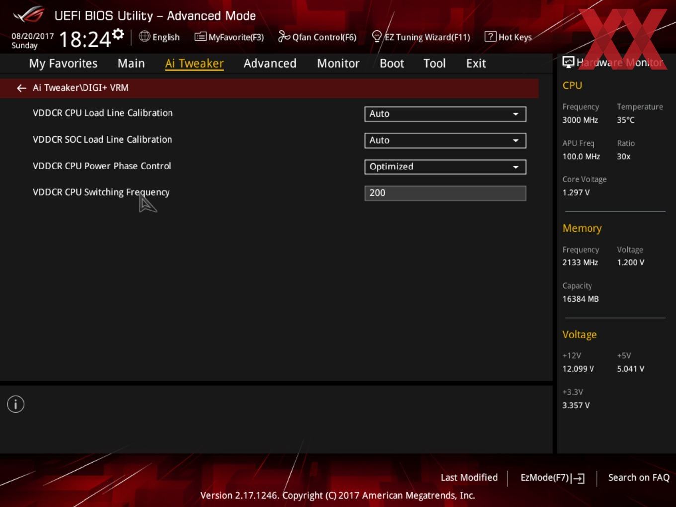The height and width of the screenshot is (507, 676).
Task: Click the Hardware Monitor screen icon
Action: click(x=568, y=62)
